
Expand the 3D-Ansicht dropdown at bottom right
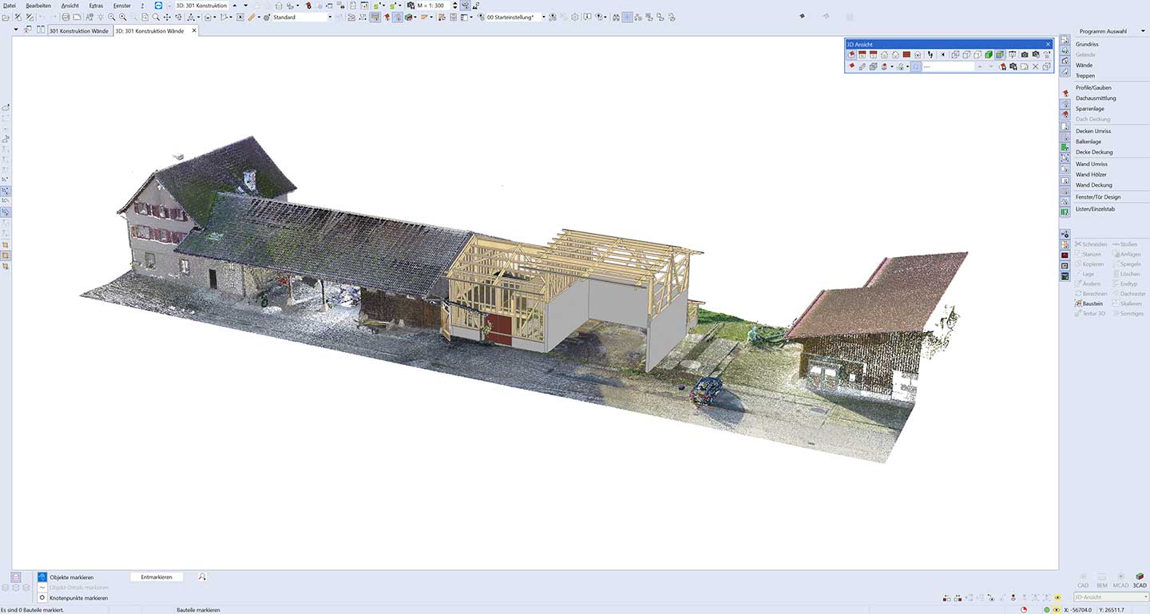[x=1144, y=597]
